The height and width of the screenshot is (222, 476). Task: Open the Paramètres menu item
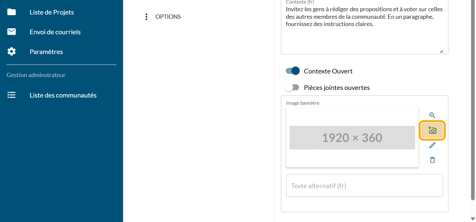coord(46,52)
